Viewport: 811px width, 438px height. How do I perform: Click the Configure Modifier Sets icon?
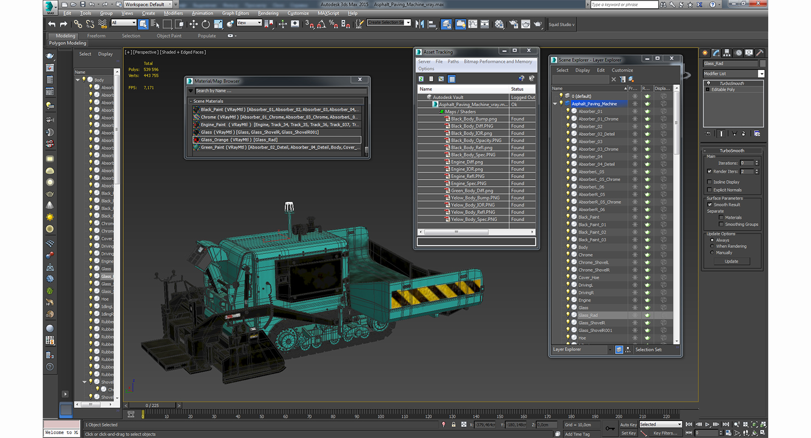coord(757,133)
